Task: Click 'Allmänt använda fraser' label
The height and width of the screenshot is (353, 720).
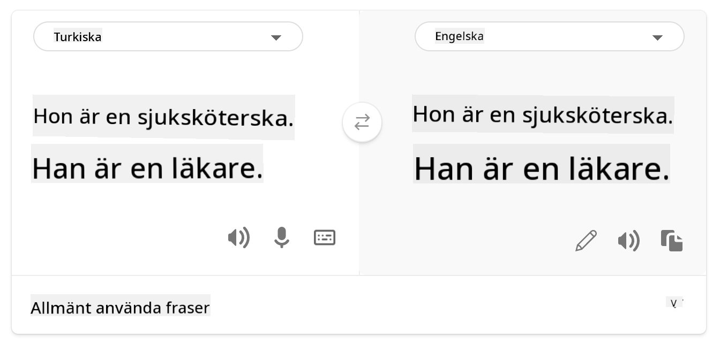Action: click(120, 308)
